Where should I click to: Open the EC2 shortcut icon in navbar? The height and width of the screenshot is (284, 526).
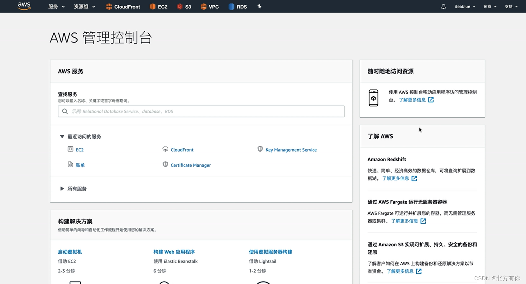(152, 7)
